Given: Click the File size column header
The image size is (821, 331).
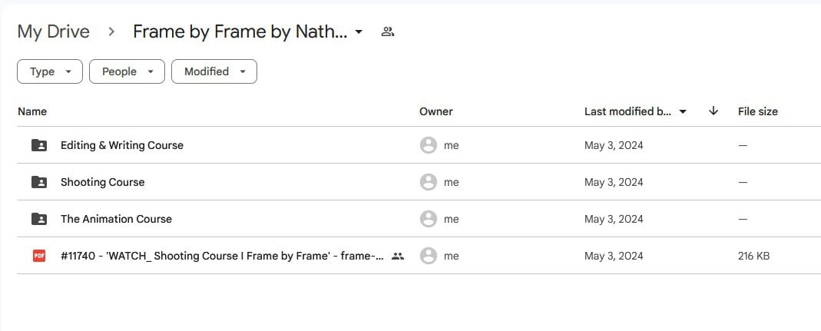Looking at the screenshot, I should [757, 111].
